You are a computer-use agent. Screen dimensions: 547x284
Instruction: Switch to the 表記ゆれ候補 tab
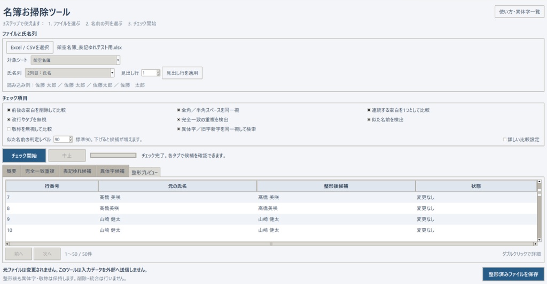77,171
